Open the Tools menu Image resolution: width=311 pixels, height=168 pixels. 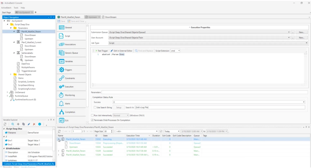(16, 7)
